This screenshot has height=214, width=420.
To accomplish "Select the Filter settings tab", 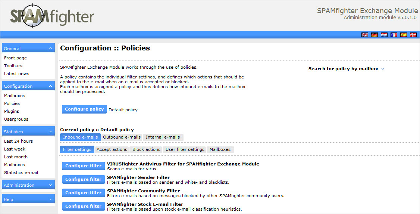I will [77, 149].
